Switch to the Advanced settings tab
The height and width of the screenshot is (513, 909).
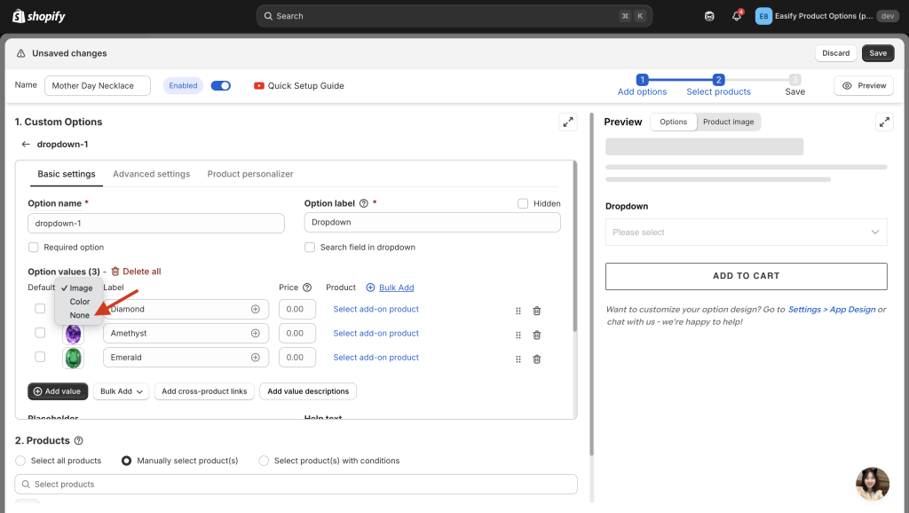tap(151, 174)
